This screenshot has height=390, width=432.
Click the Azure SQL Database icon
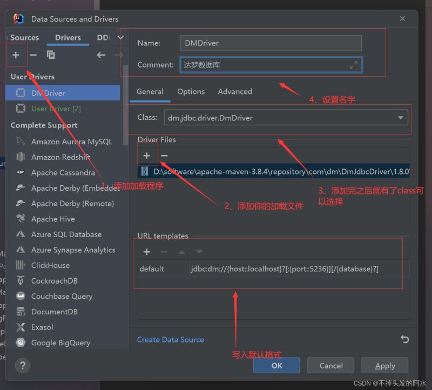[x=21, y=234]
